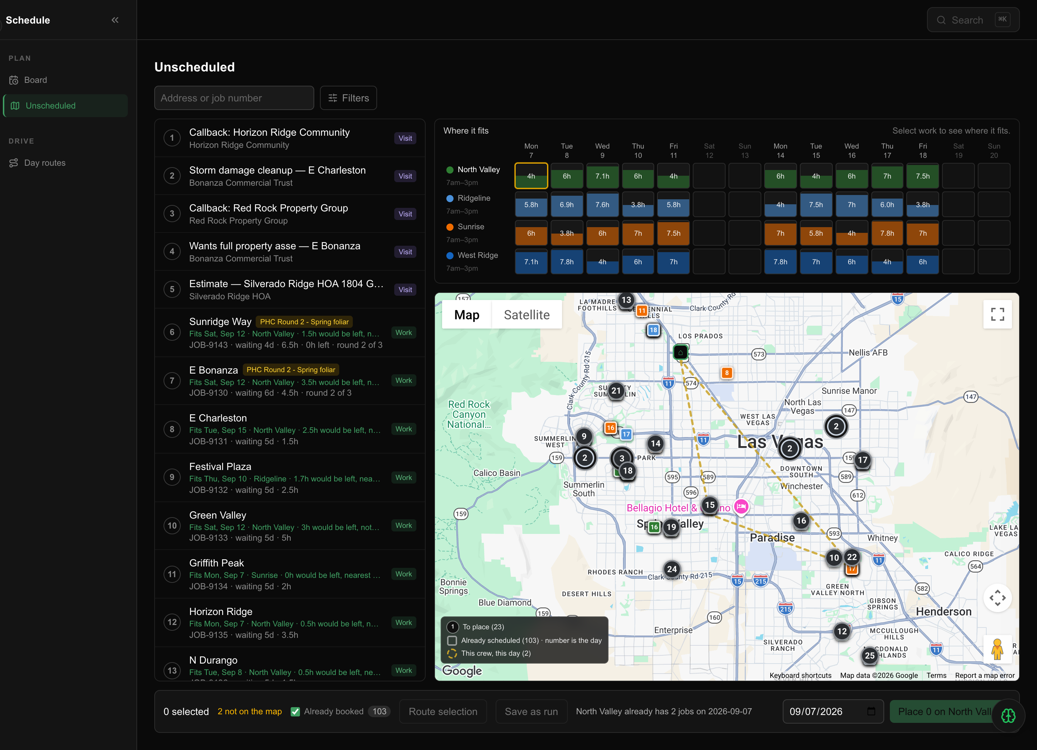This screenshot has width=1037, height=750.
Task: Select Callback: Horizon Ridge Community row
Action: pyautogui.click(x=290, y=138)
